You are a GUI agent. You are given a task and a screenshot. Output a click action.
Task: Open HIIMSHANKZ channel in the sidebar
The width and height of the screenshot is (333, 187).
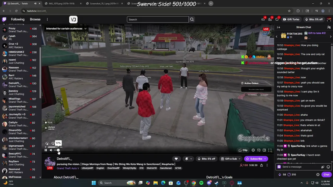coord(20,54)
